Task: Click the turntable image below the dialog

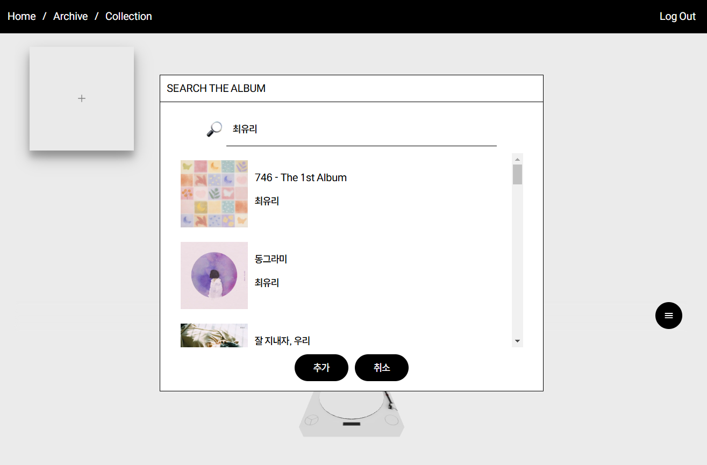Action: click(352, 414)
